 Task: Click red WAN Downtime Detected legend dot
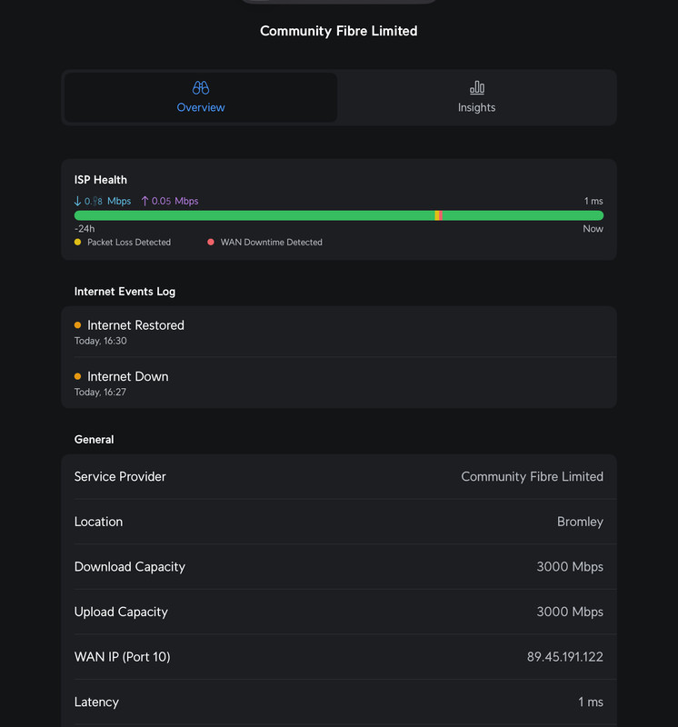pos(211,242)
